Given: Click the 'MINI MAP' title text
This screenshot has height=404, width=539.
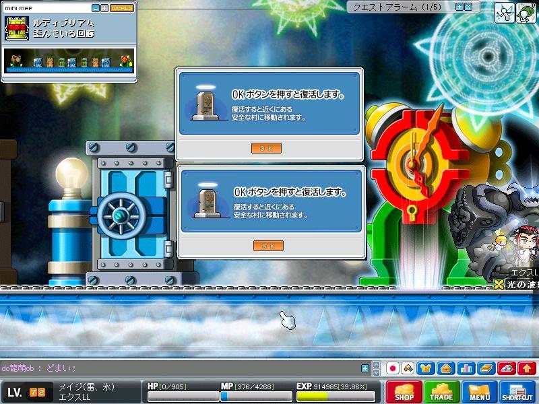Looking at the screenshot, I should (19, 8).
